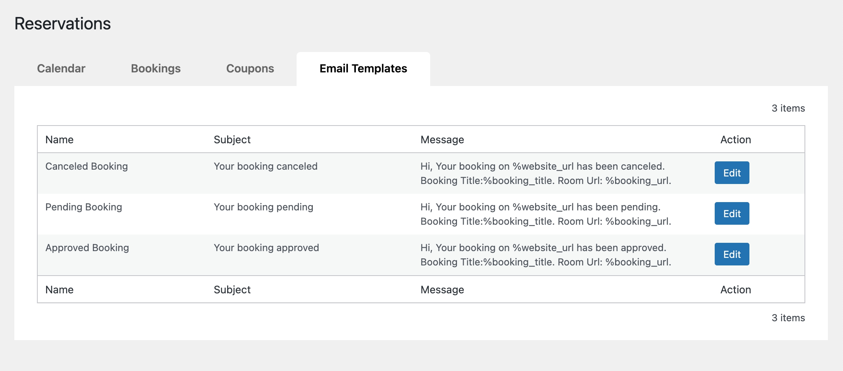
Task: Click the Reservations page heading
Action: tap(63, 24)
